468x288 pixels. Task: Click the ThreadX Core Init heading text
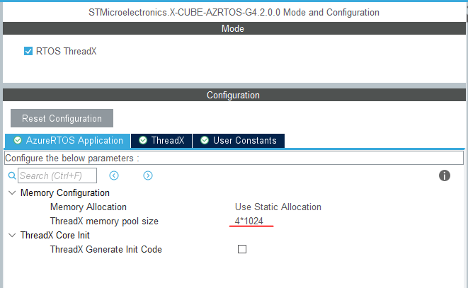tap(55, 235)
